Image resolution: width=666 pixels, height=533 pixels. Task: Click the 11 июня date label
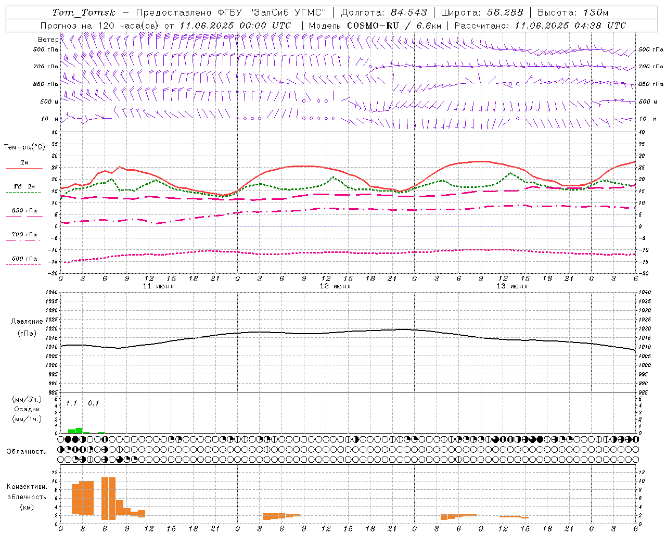pos(158,286)
